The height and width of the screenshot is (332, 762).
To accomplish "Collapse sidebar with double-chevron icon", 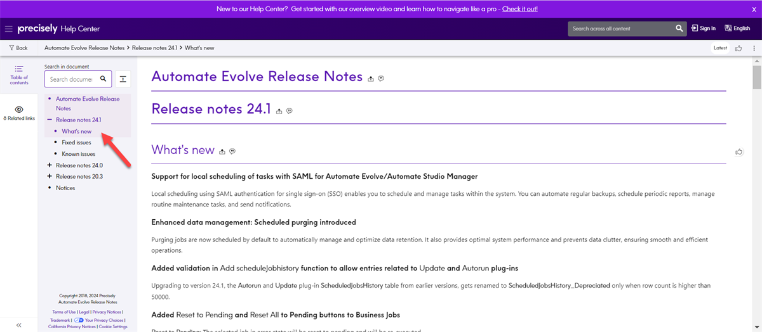I will coord(19,325).
